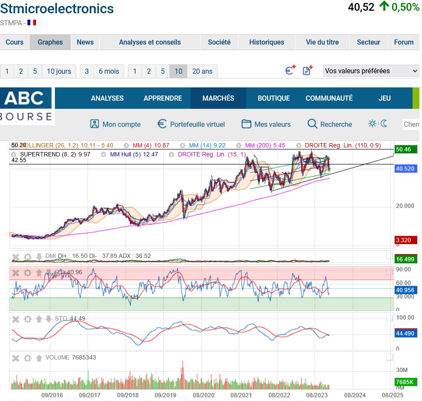The height and width of the screenshot is (401, 422).
Task: Open DMI panel settings gear
Action: 27,257
